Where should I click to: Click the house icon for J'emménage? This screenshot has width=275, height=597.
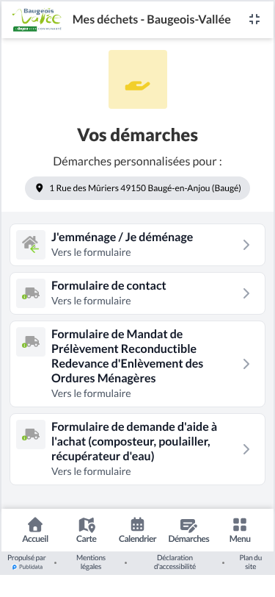point(31,245)
